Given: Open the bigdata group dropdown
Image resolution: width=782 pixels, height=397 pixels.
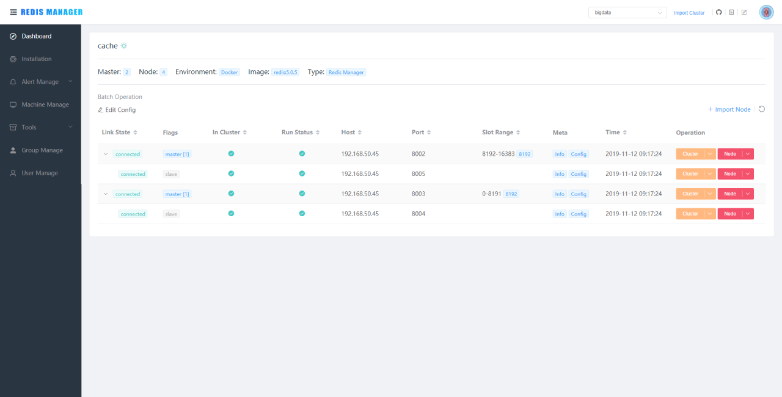Looking at the screenshot, I should click(627, 12).
